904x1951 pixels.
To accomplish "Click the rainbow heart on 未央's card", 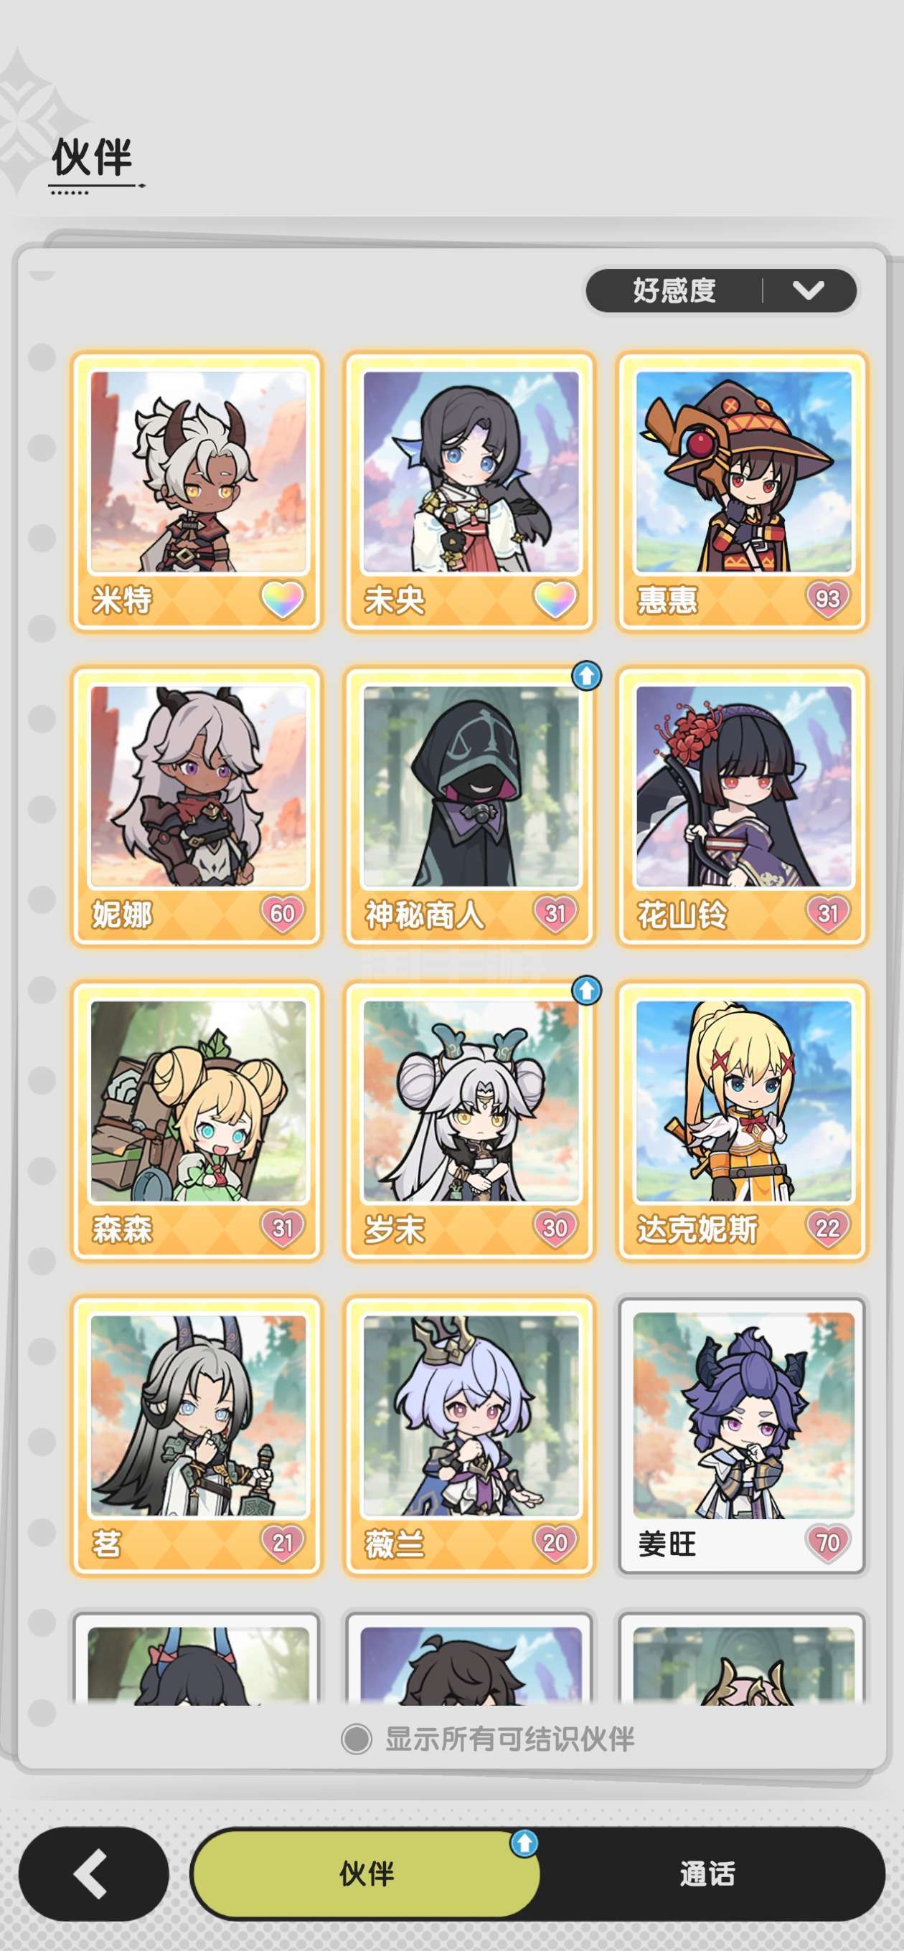I will 555,599.
